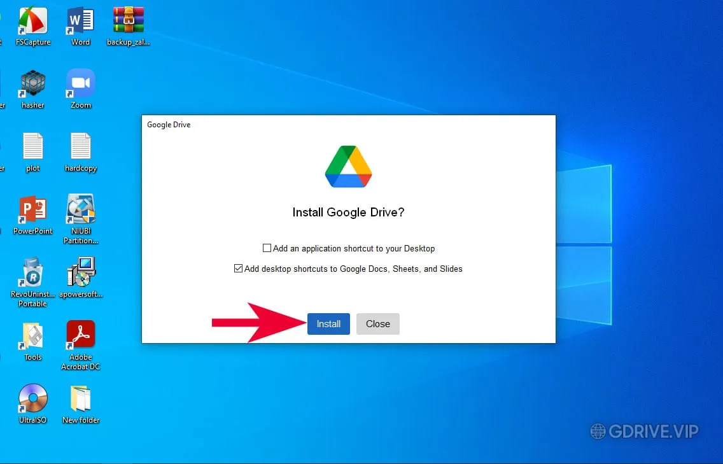Click Close to dismiss the installer dialog

377,324
